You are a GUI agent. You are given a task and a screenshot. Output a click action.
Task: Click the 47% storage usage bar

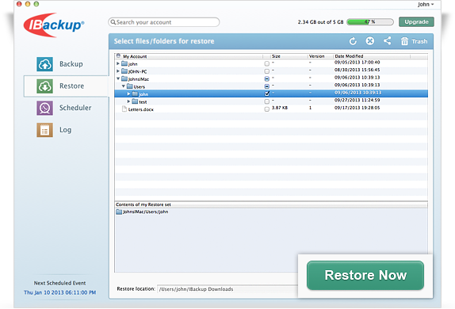click(370, 21)
